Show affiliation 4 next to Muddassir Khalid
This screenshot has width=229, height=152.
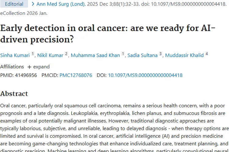207,54
